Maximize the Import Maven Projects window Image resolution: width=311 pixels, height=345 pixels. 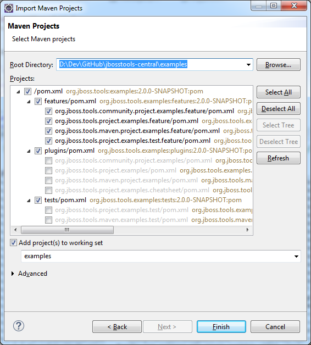point(274,5)
